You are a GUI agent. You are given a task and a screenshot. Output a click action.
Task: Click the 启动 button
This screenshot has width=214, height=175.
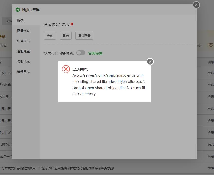(x=50, y=36)
